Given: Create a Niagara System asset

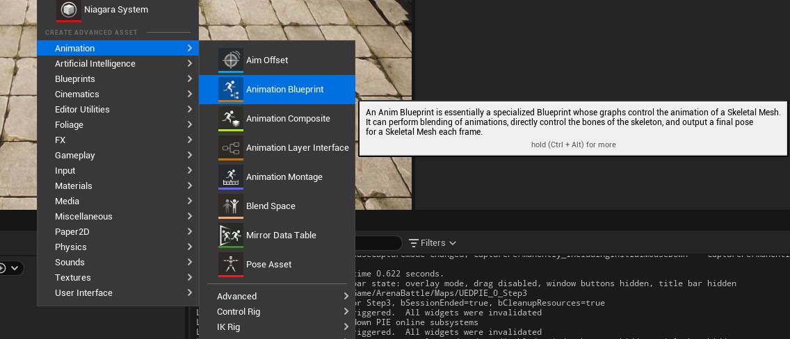Looking at the screenshot, I should (118, 10).
